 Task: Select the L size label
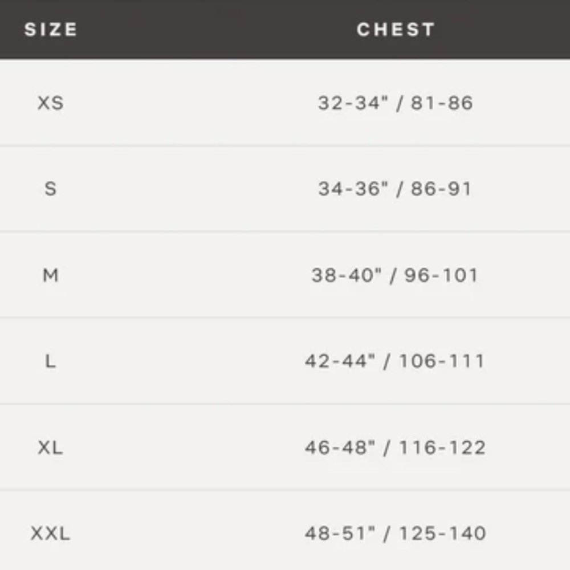point(50,361)
